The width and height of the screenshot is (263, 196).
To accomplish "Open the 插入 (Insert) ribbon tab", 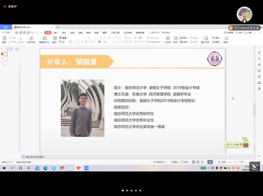I will coord(56,32).
